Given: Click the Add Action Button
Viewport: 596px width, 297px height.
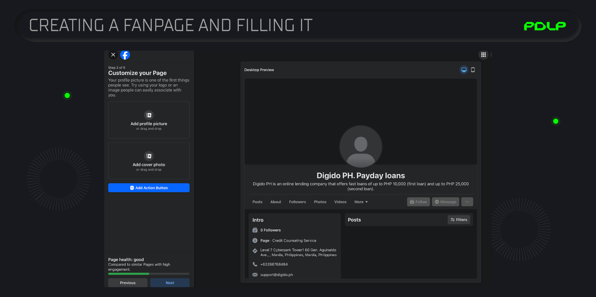Looking at the screenshot, I should coord(149,188).
